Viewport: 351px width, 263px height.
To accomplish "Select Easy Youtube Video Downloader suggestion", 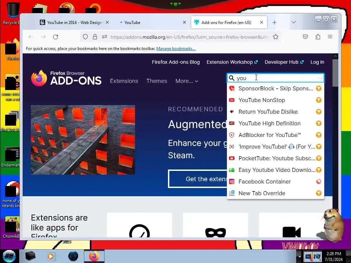I will tap(276, 170).
